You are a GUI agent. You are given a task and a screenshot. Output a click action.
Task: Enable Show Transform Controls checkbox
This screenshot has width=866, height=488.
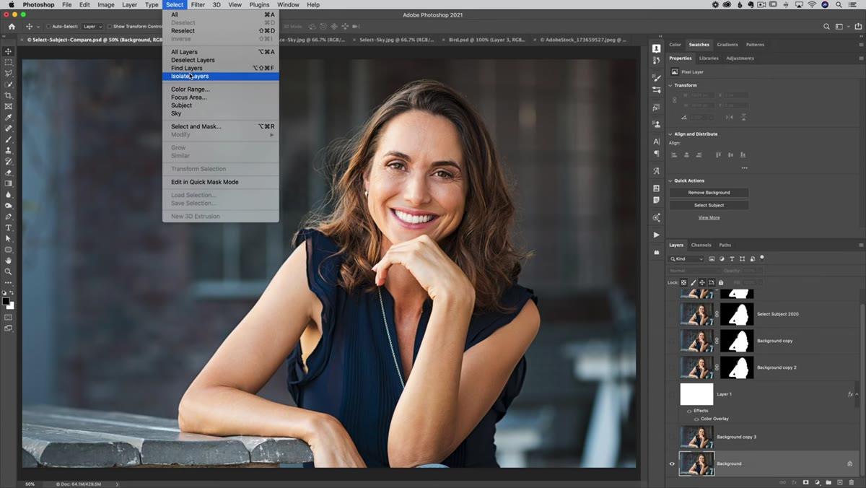pos(110,27)
